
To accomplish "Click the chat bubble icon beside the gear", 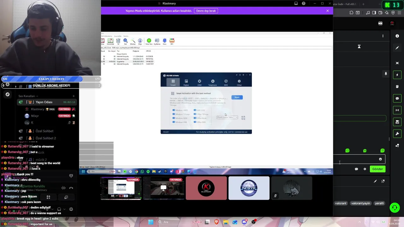I will click(x=356, y=169).
